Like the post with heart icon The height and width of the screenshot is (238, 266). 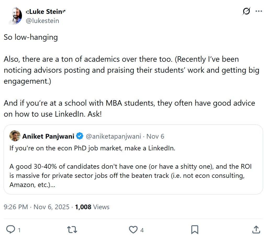click(133, 230)
